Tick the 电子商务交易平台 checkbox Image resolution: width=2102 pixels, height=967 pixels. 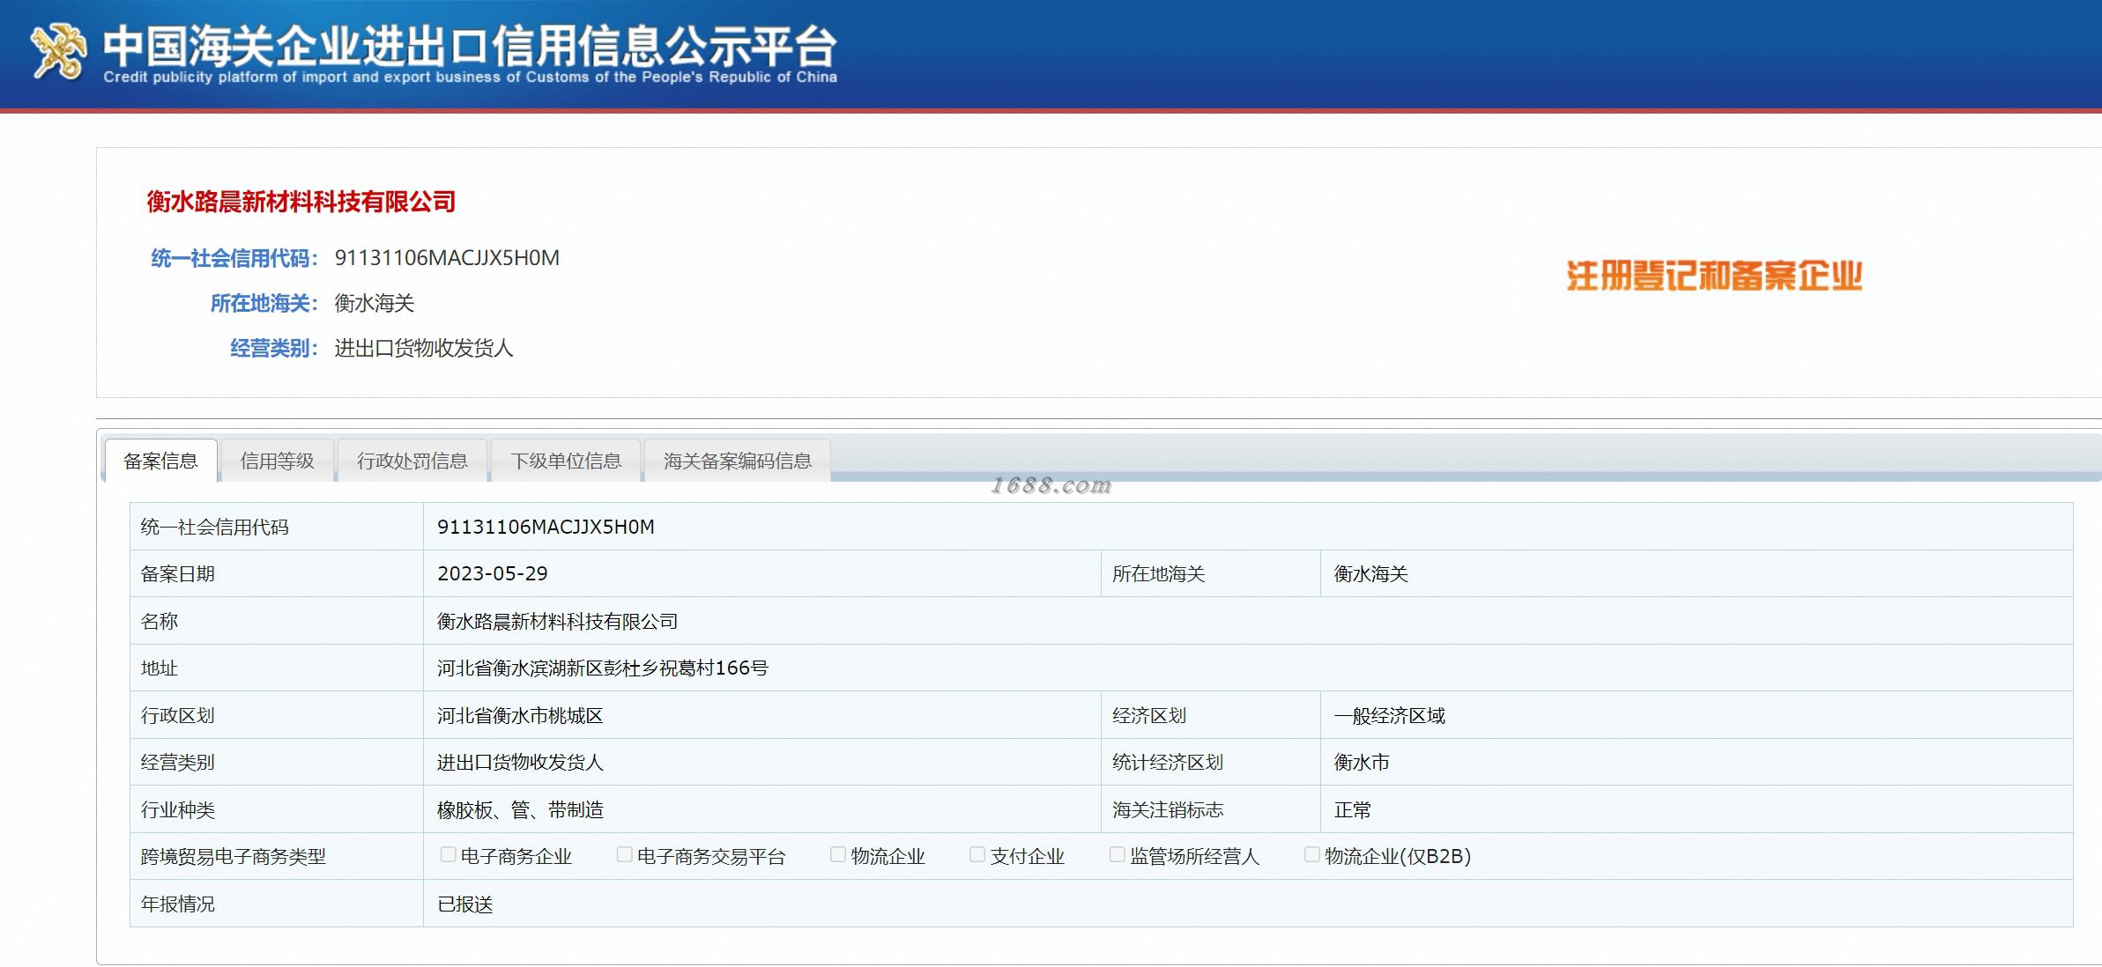click(x=624, y=854)
